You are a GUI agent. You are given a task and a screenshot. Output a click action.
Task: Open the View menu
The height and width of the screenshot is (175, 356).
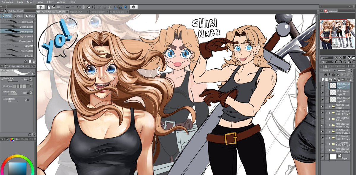point(40,2)
